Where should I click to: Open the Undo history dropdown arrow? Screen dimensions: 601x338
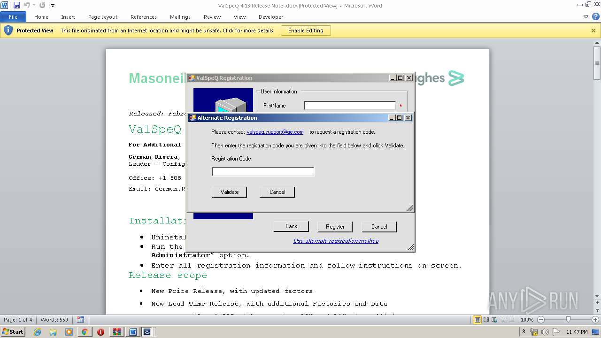pyautogui.click(x=34, y=6)
